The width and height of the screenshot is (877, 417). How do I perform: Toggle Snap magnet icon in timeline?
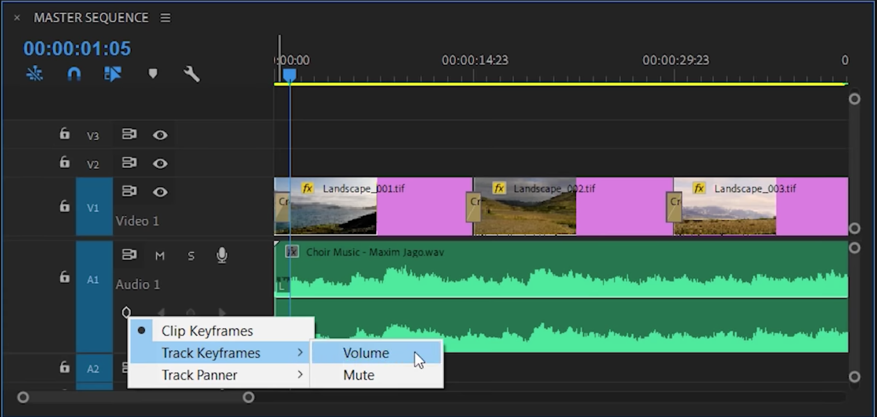(x=74, y=74)
